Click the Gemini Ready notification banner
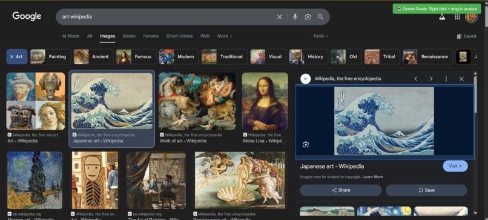 (437, 9)
